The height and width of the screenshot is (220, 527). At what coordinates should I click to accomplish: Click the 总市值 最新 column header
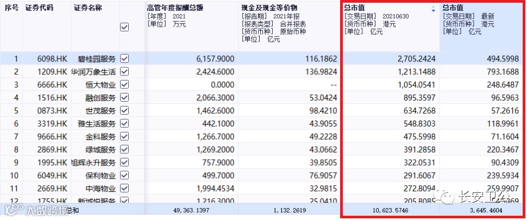point(453,8)
